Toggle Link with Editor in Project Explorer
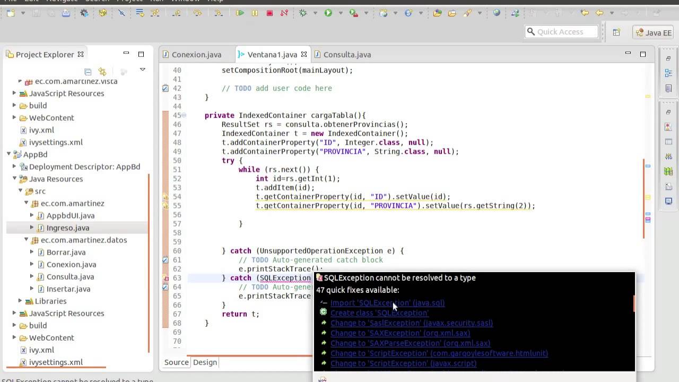 click(x=102, y=72)
